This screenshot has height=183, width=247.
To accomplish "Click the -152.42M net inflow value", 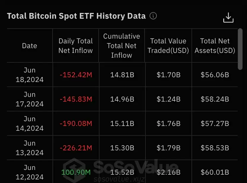I will click(x=76, y=75).
